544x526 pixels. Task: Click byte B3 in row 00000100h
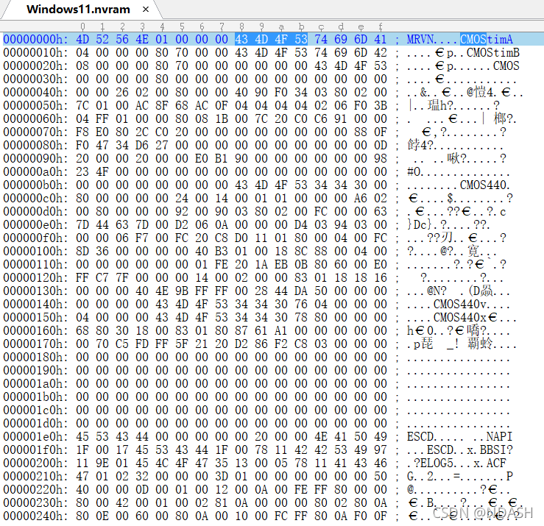click(x=222, y=251)
